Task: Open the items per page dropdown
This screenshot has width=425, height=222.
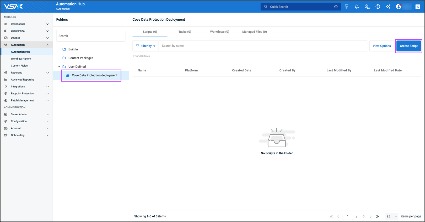Action: 392,217
